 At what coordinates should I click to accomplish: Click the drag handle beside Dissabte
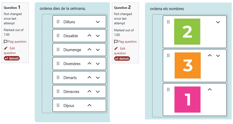coord(58,36)
